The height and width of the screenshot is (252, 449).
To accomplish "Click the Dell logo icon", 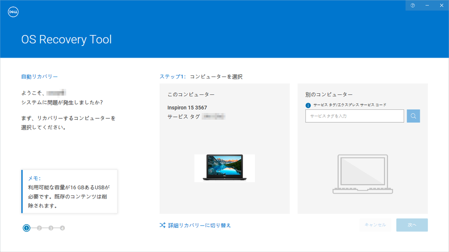I will [x=13, y=12].
